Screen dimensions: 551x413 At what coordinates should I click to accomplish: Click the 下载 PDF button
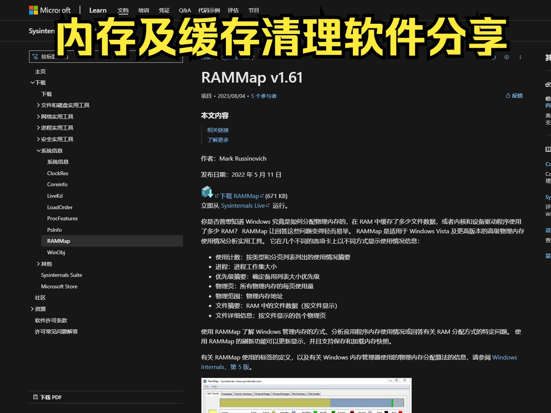click(x=47, y=397)
